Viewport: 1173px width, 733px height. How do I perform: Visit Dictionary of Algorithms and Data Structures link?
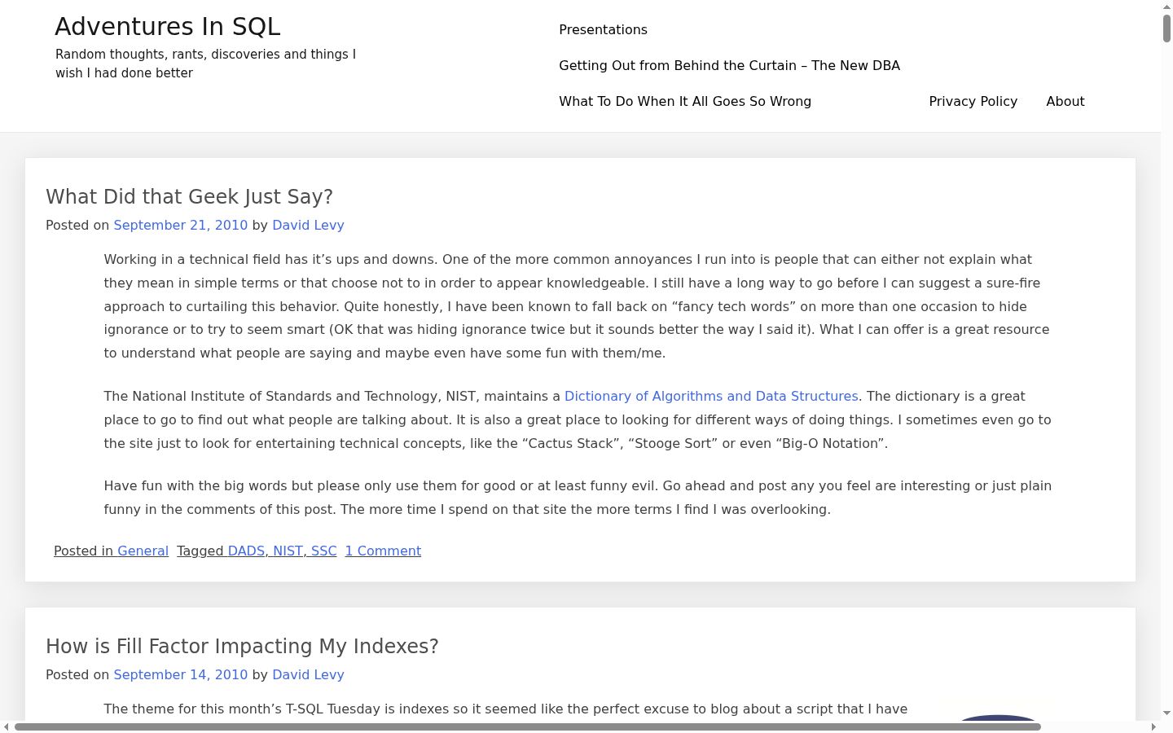[711, 397]
